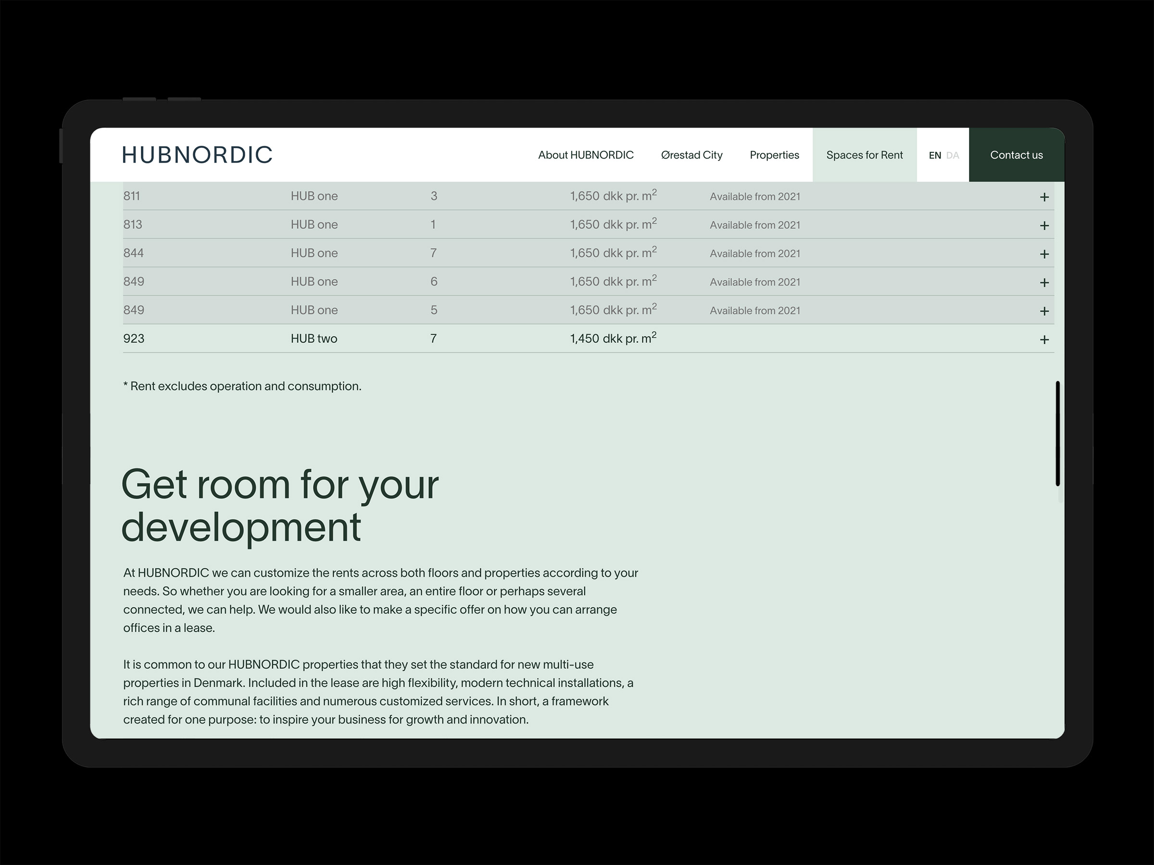Screen dimensions: 1154x865
Task: Switch language to DA
Action: (x=952, y=155)
